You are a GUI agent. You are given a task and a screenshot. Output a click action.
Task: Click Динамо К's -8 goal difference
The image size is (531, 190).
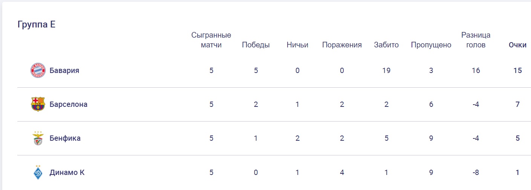[x=476, y=173]
